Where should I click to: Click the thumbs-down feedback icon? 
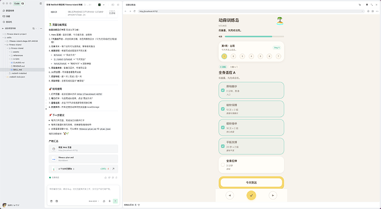coord(109,177)
